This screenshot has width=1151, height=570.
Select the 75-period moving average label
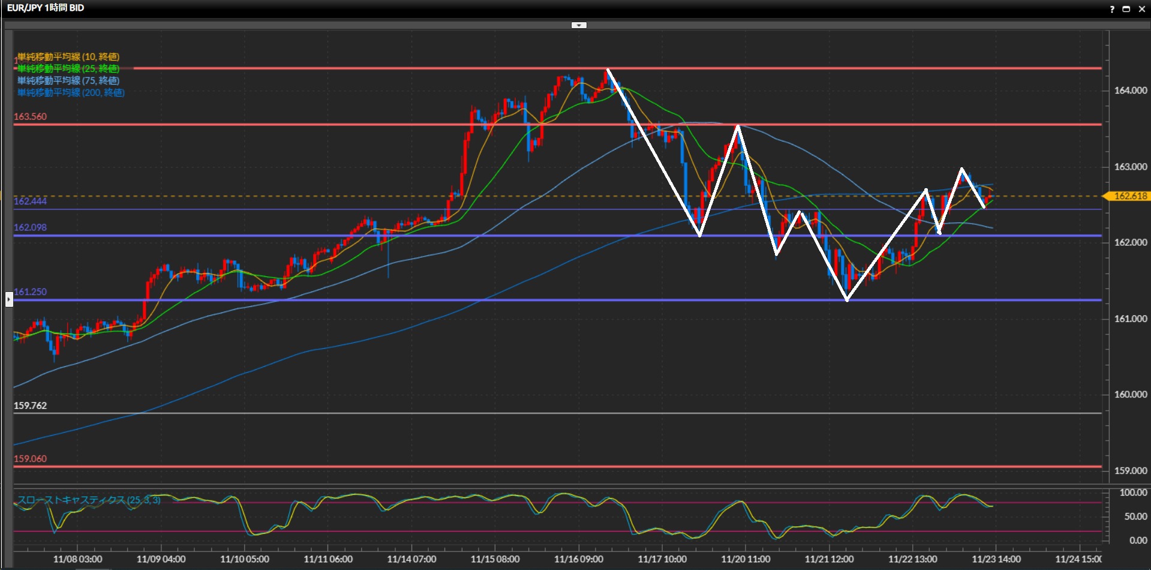68,81
